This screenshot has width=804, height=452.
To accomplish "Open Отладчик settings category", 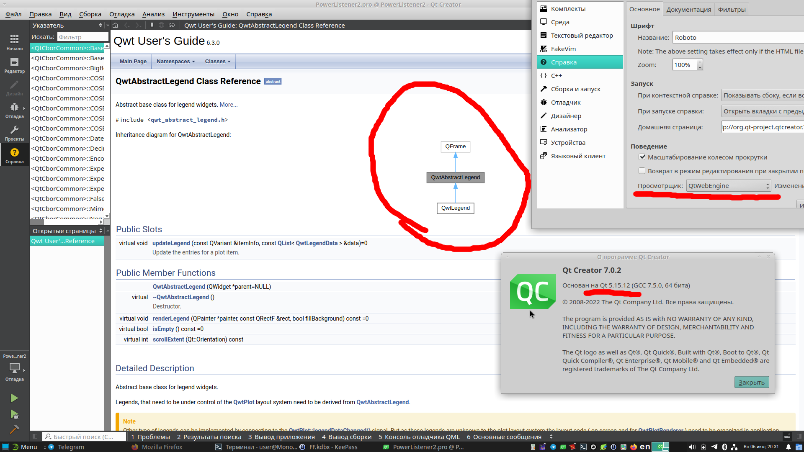I will tap(580, 102).
